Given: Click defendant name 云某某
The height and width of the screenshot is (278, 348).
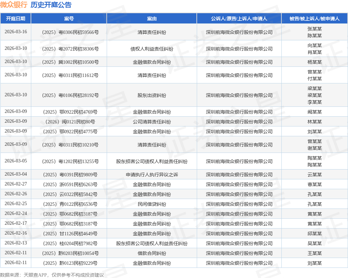Looking at the screenshot, I should point(314,175).
